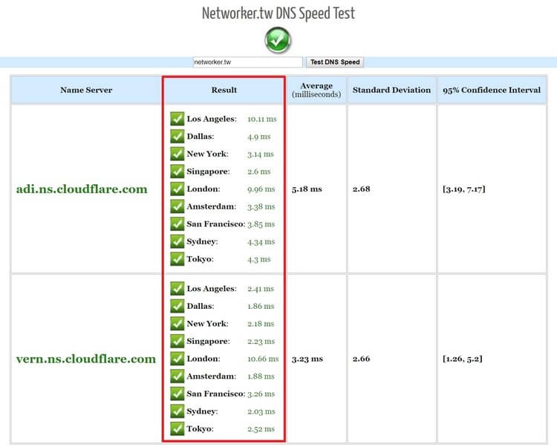The height and width of the screenshot is (447, 557).
Task: Click the check icon beside Amsterdam 3.38 ms
Action: [x=177, y=206]
